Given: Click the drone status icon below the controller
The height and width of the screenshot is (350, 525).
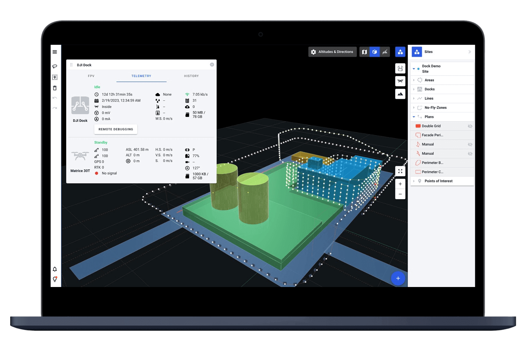Looking at the screenshot, I should [x=400, y=81].
